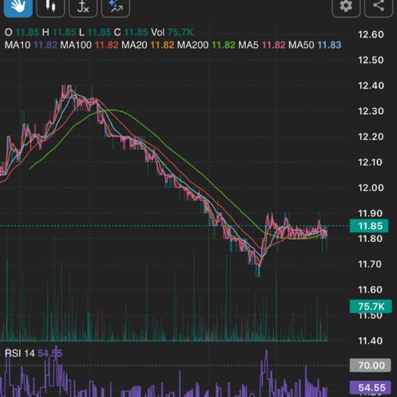Tap the RSI 70.00 level tag
This screenshot has width=397, height=397.
pos(370,365)
